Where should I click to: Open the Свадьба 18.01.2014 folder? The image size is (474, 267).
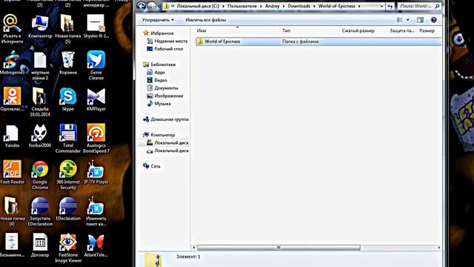tap(40, 102)
